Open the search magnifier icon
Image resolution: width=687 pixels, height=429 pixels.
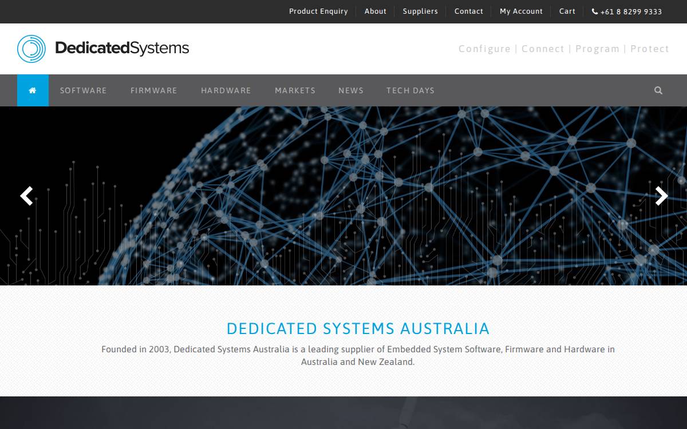point(658,90)
